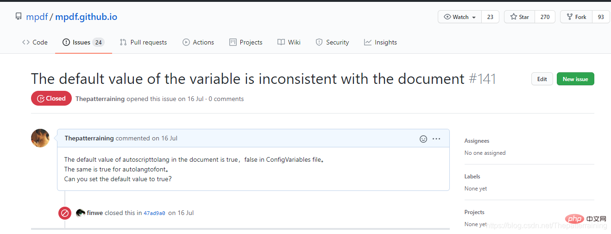Open the mpdf owner link
611x234 pixels.
(37, 17)
